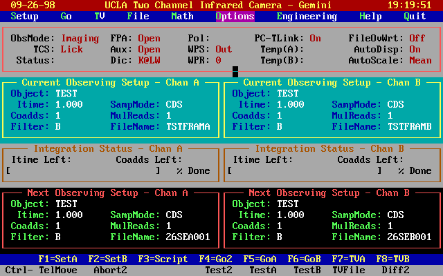Viewport: 443px width, 276px height.
Task: Click the clock 19:19:51 in the title bar
Action: click(409, 5)
